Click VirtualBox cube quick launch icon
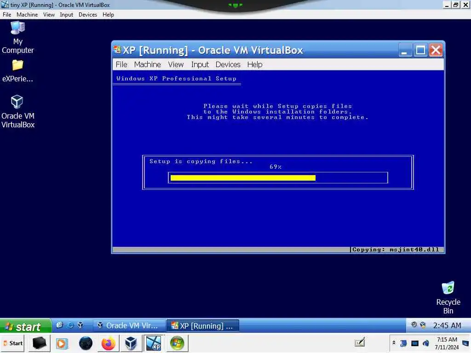This screenshot has height=353, width=471. click(x=80, y=325)
